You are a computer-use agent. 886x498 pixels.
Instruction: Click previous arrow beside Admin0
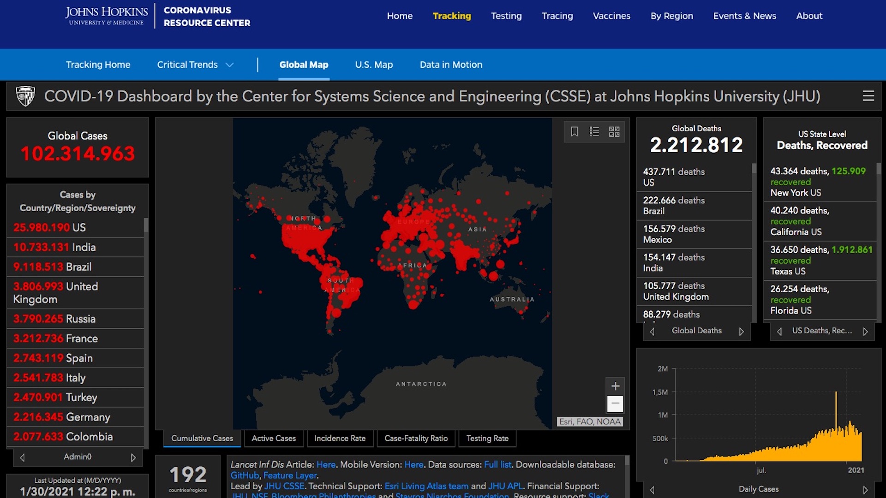point(22,457)
